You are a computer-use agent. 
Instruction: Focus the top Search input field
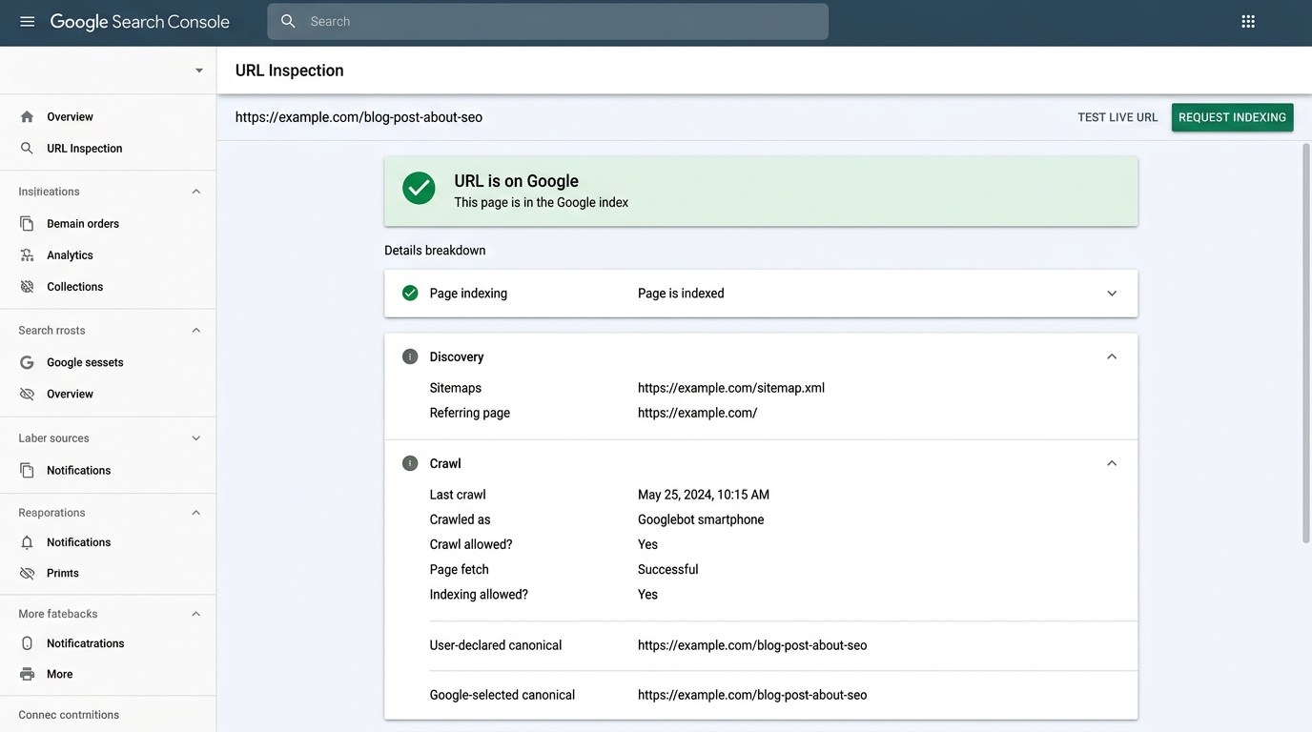pos(547,21)
